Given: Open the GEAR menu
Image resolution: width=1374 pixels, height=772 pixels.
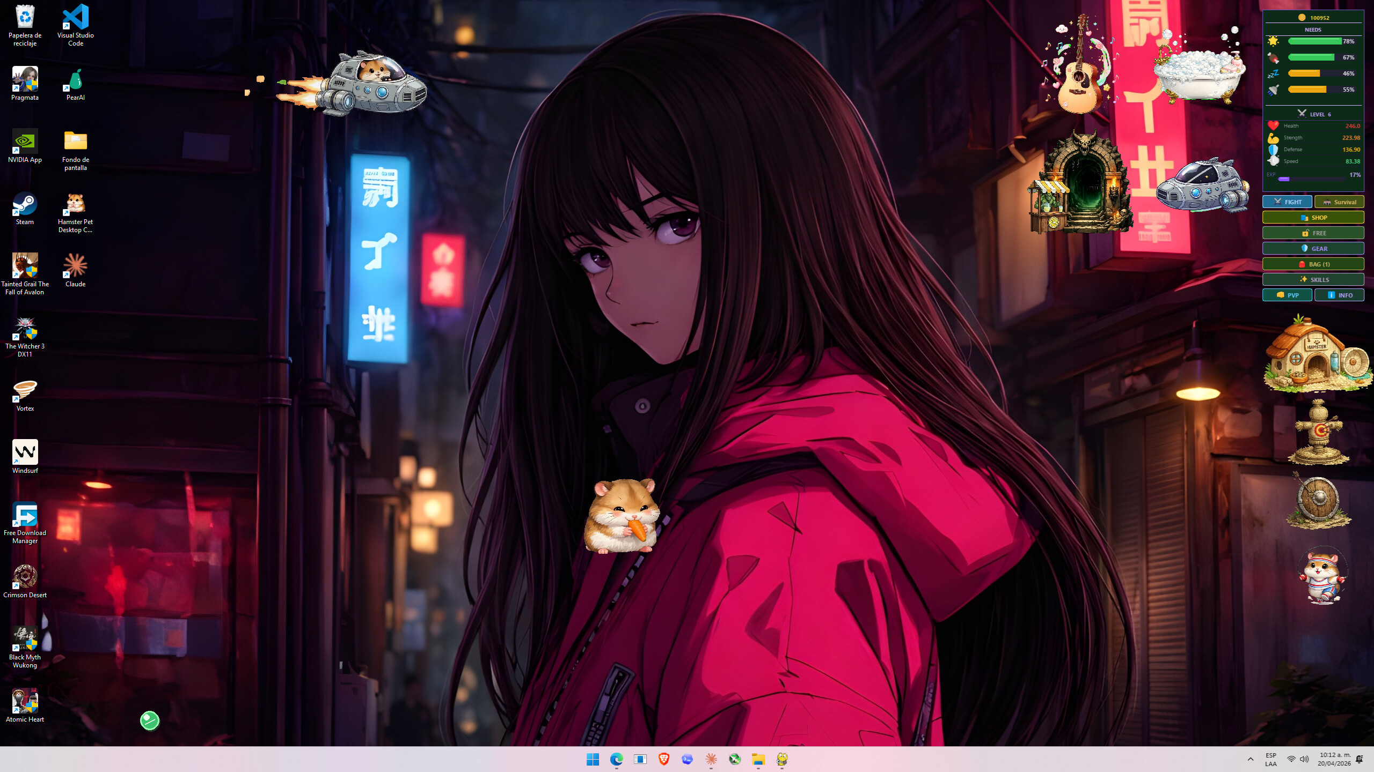Looking at the screenshot, I should pos(1313,248).
